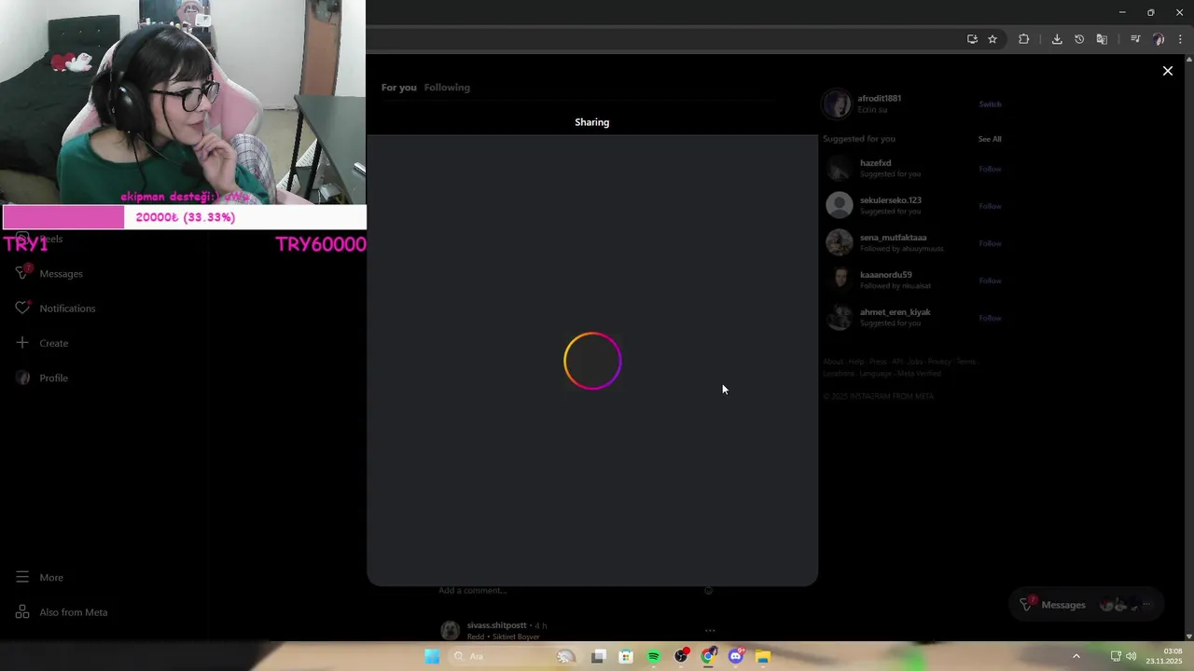Click the taskbar volume icon
Viewport: 1194px width, 671px height.
pyautogui.click(x=1131, y=656)
